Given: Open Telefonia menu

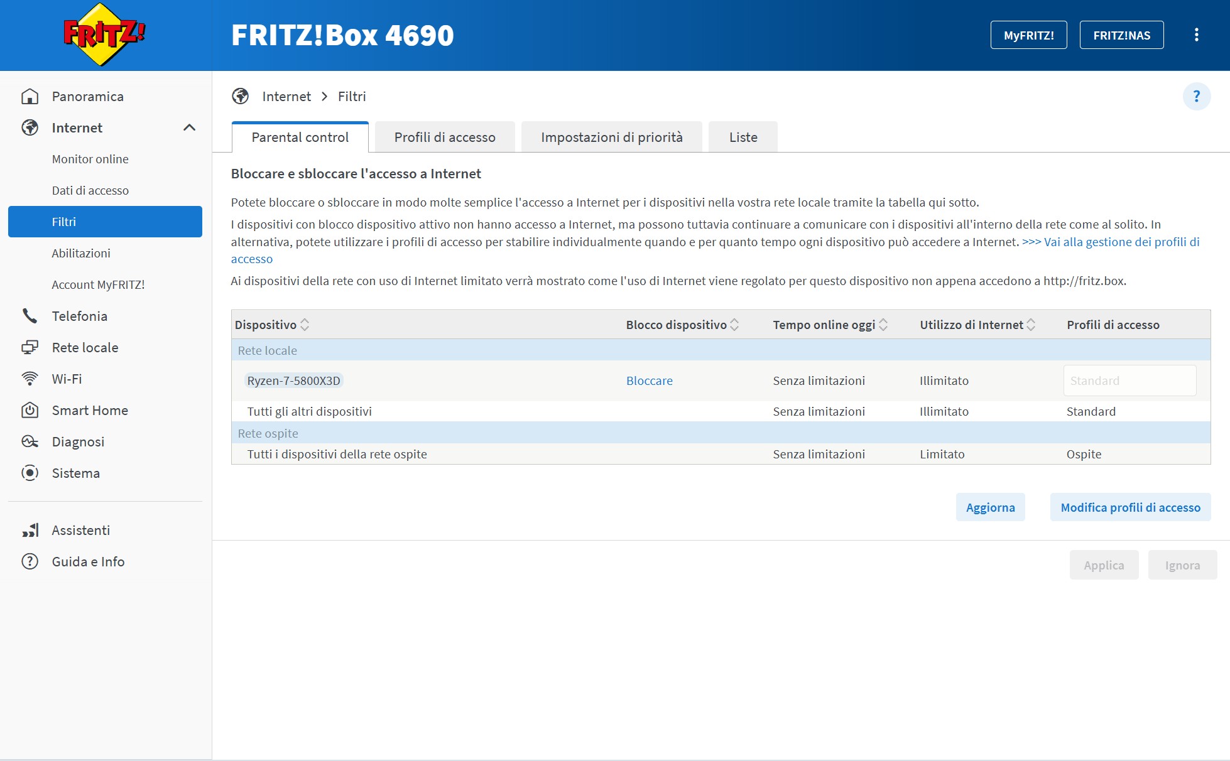Looking at the screenshot, I should click(x=79, y=316).
